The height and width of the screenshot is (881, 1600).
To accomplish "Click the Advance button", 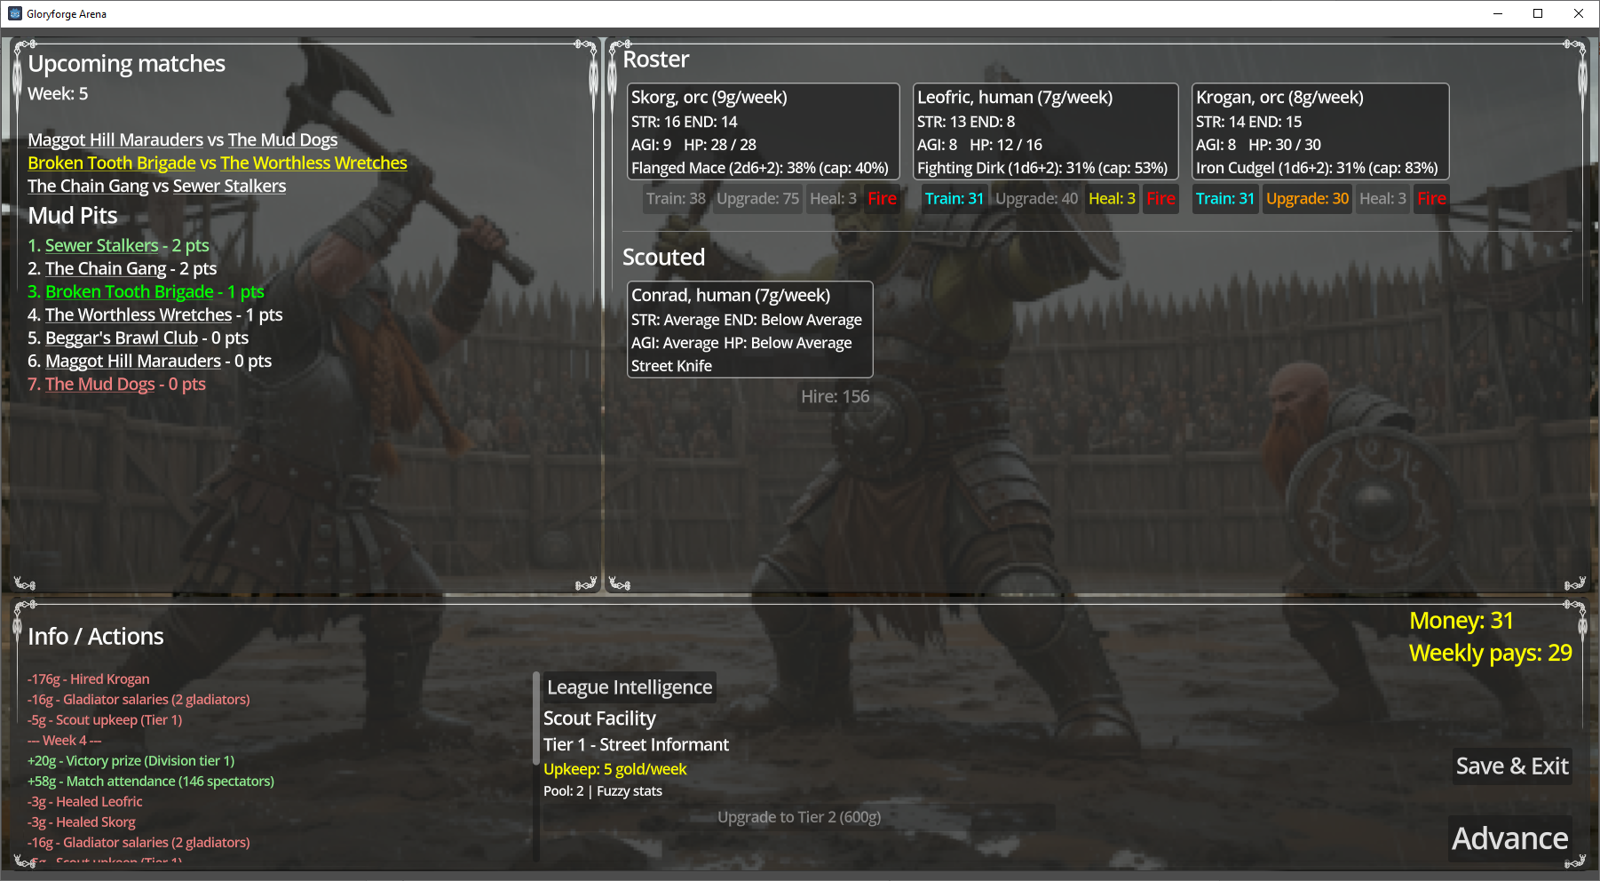I will point(1509,838).
